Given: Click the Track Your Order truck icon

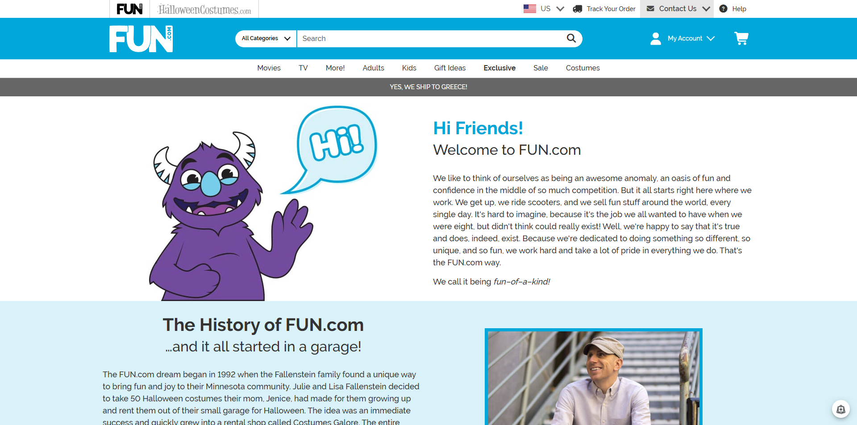Looking at the screenshot, I should 577,9.
